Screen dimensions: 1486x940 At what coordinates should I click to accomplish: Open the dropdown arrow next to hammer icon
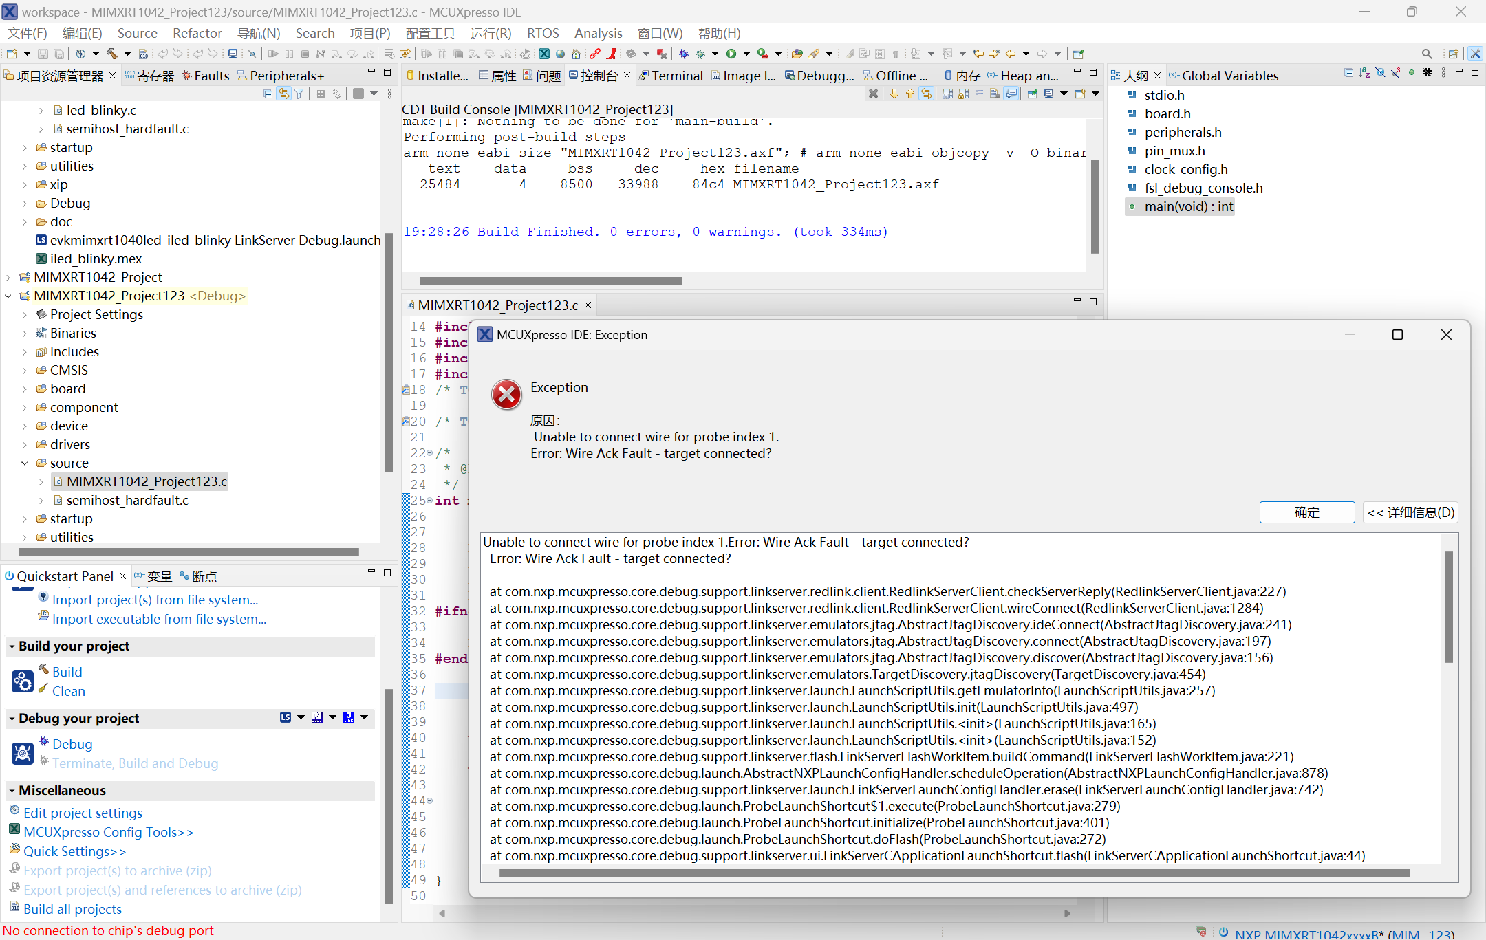pyautogui.click(x=127, y=54)
